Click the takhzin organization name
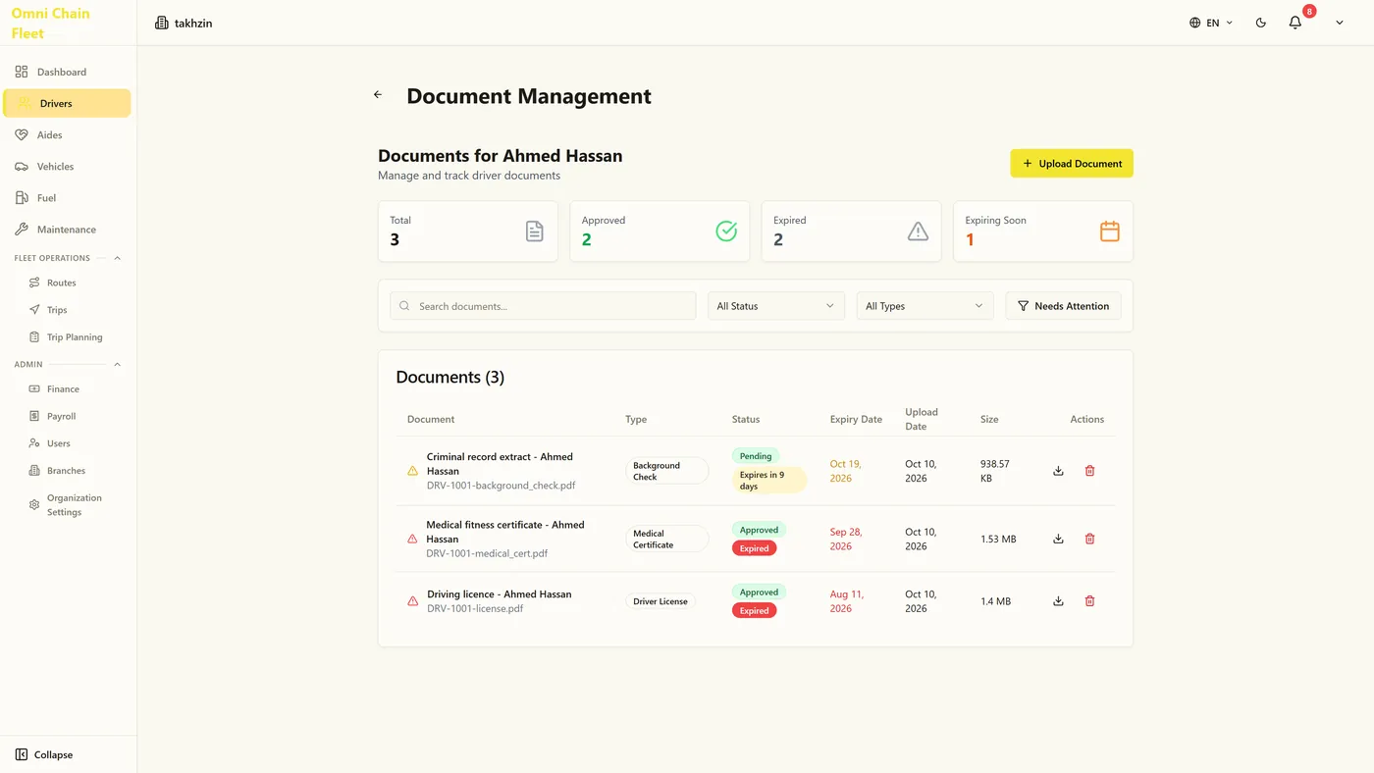 tap(193, 23)
